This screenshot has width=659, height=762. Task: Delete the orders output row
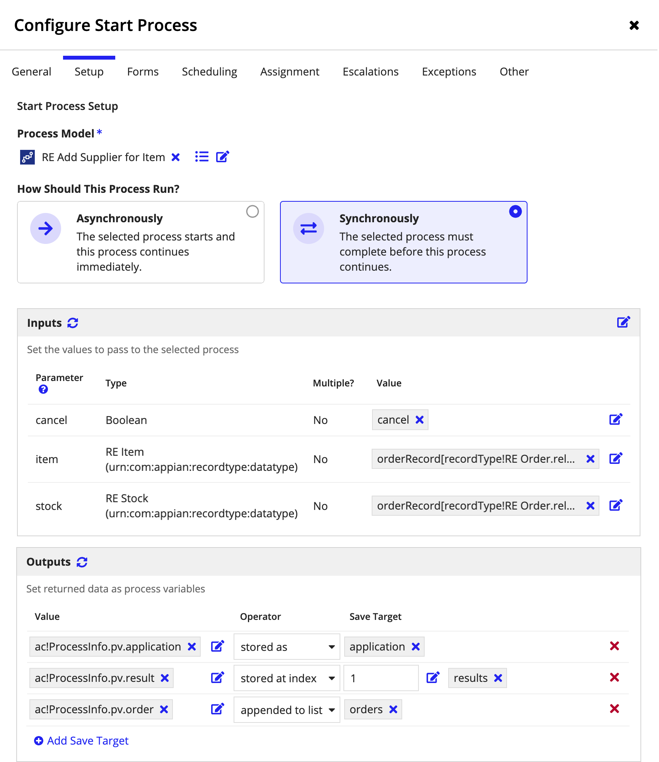pos(615,709)
